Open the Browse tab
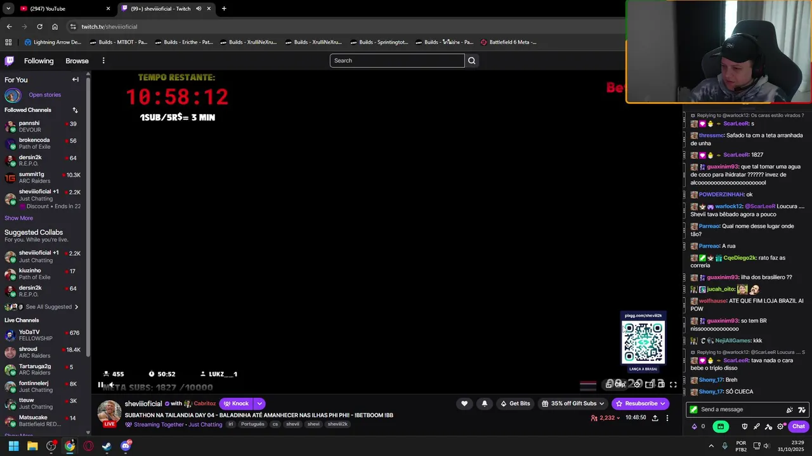 pyautogui.click(x=77, y=61)
